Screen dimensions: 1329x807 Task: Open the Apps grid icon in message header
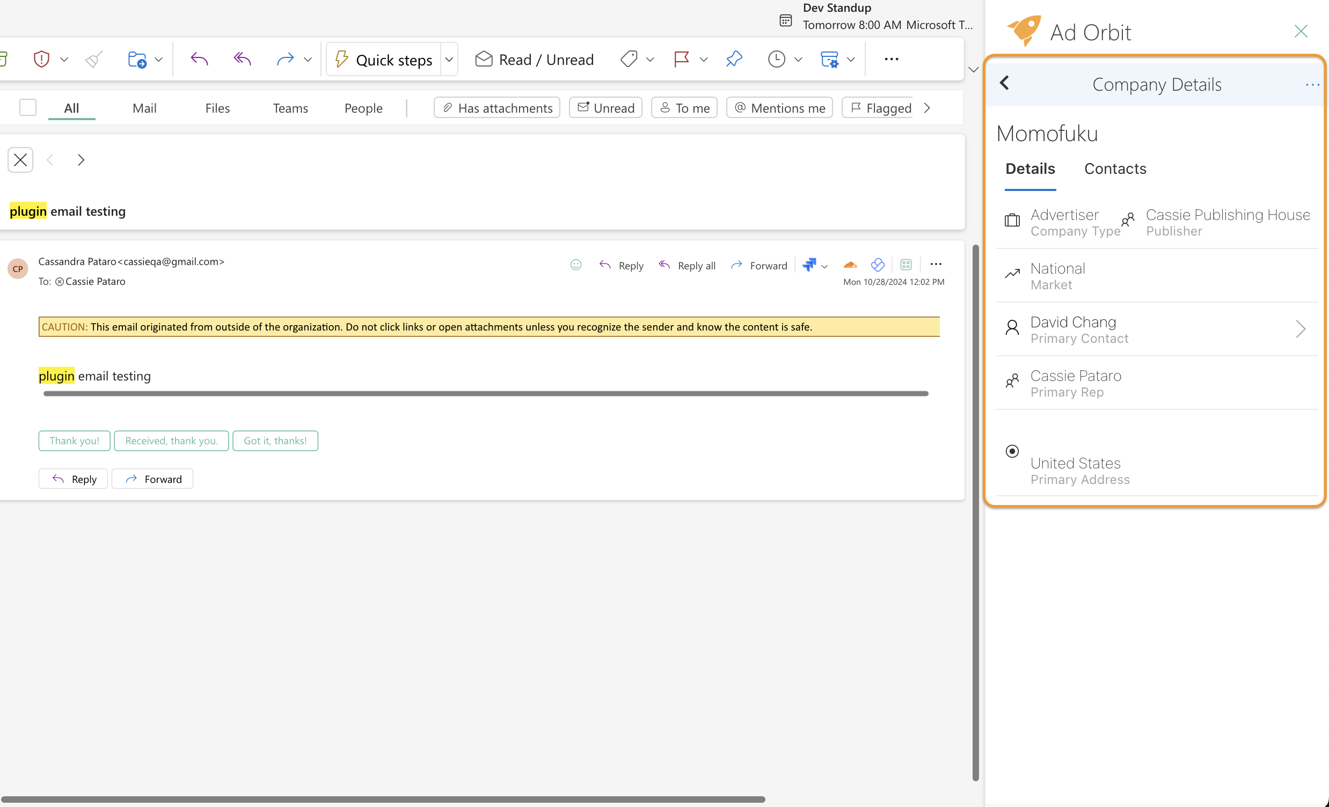(x=906, y=265)
